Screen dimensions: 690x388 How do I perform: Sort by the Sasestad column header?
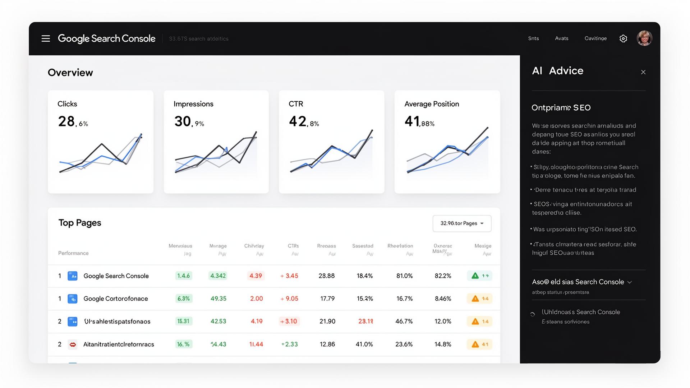[363, 246]
